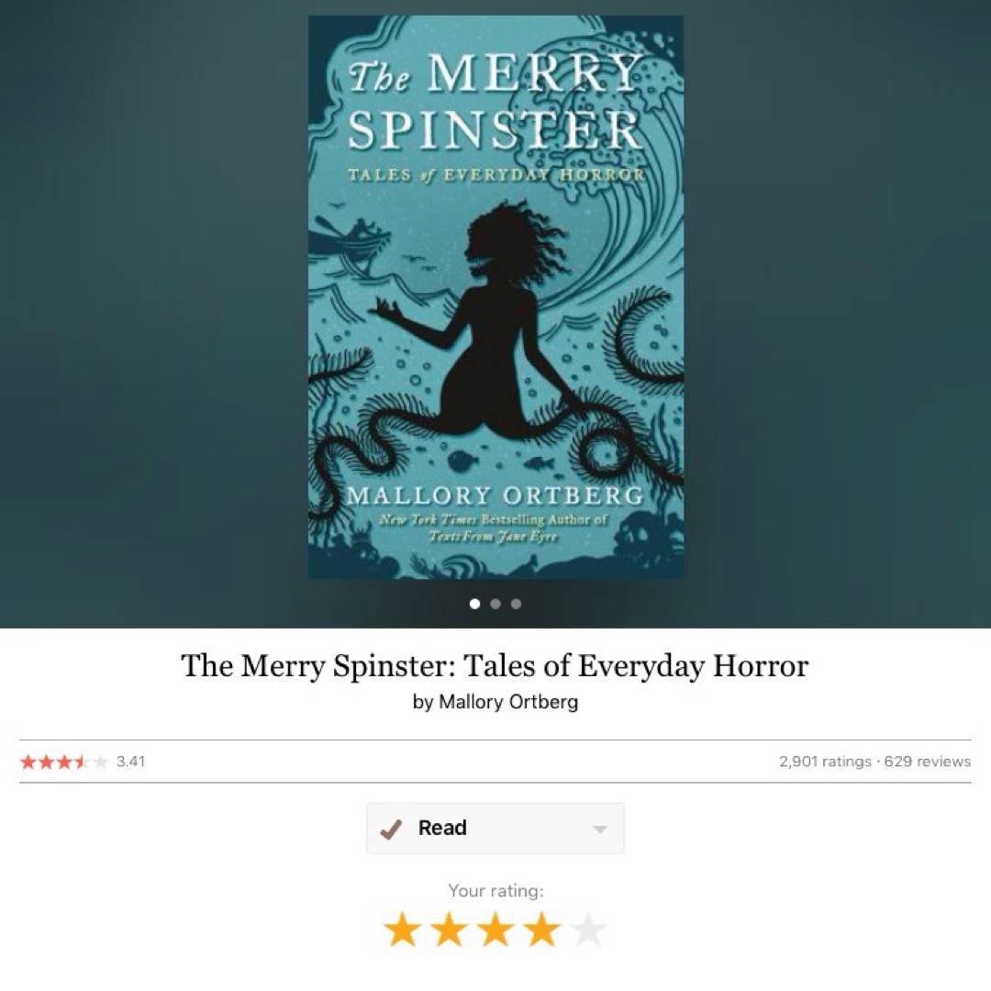Click the Read shelf status button
Viewport: 991px width, 991px height.
tap(495, 829)
